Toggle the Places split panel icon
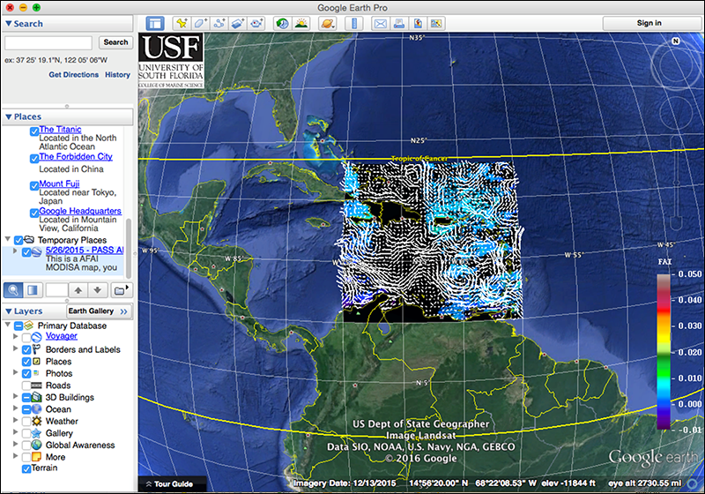 pos(33,290)
